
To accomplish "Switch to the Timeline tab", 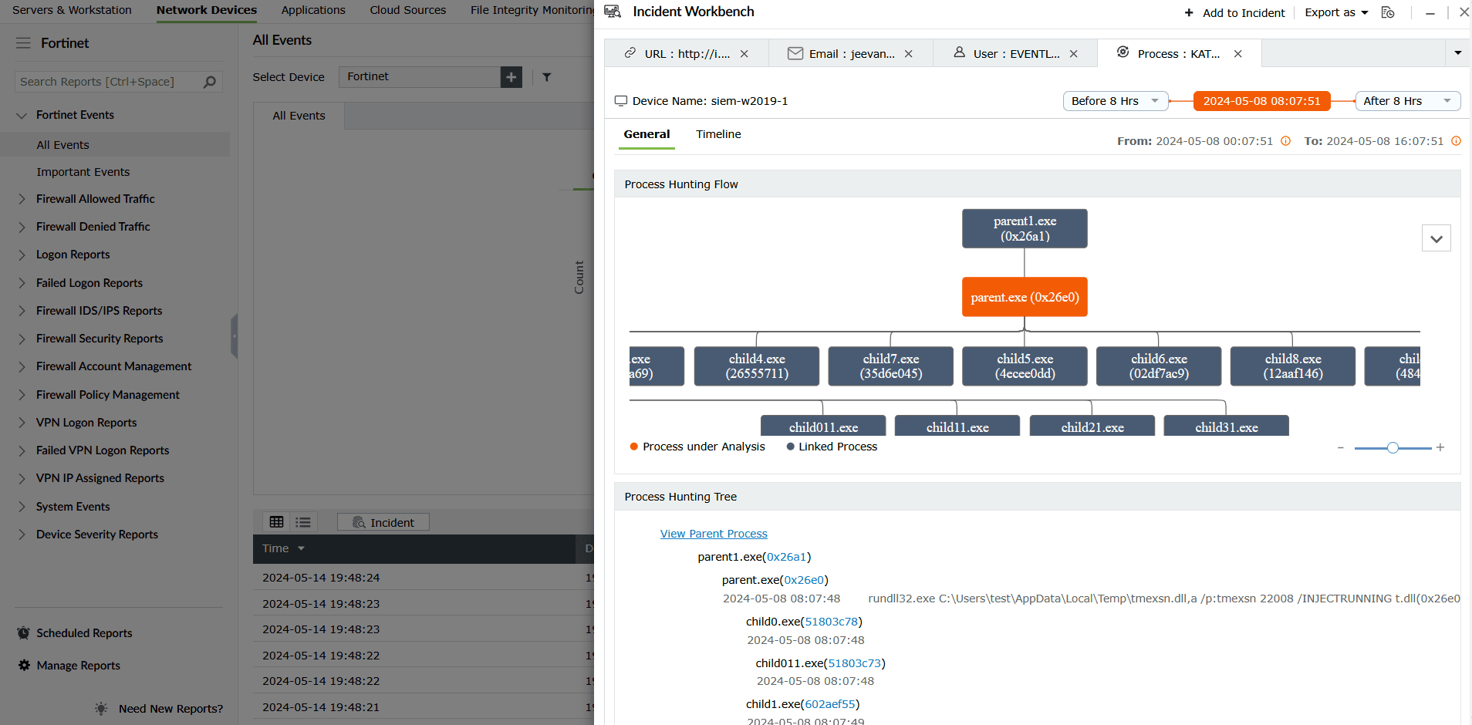I will (717, 134).
